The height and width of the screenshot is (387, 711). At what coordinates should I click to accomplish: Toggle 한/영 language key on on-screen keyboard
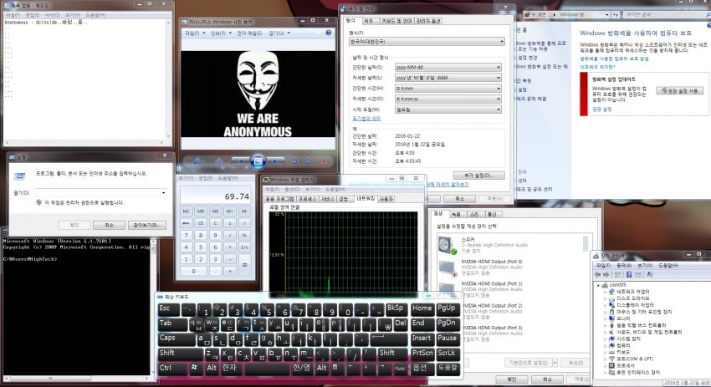(x=302, y=368)
